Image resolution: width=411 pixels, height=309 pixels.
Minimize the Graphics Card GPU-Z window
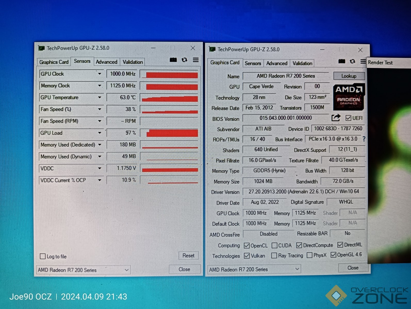322,49
